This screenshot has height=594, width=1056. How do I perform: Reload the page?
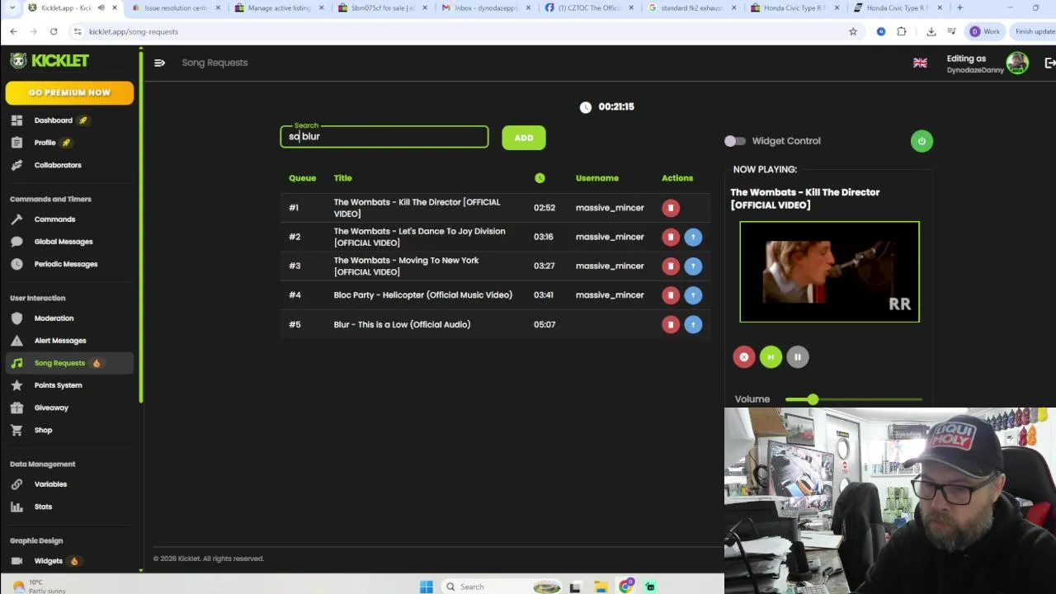click(54, 31)
